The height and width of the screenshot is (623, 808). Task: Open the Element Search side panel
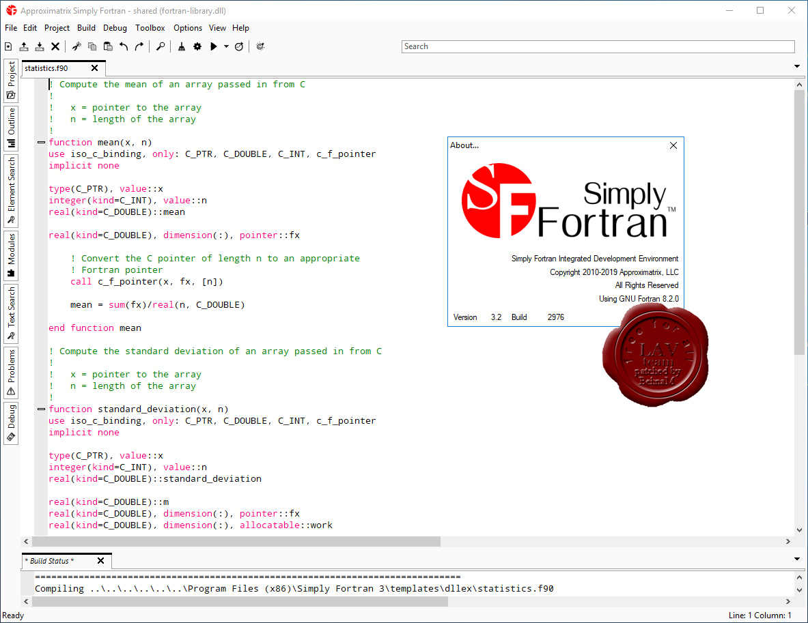12,190
